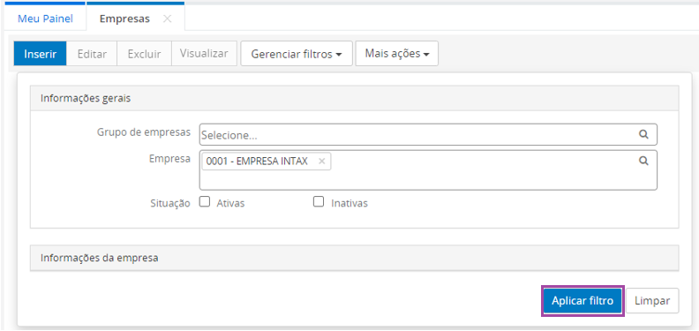Check the Ativas checkbox
Screen dimensions: 699x331
coord(205,202)
